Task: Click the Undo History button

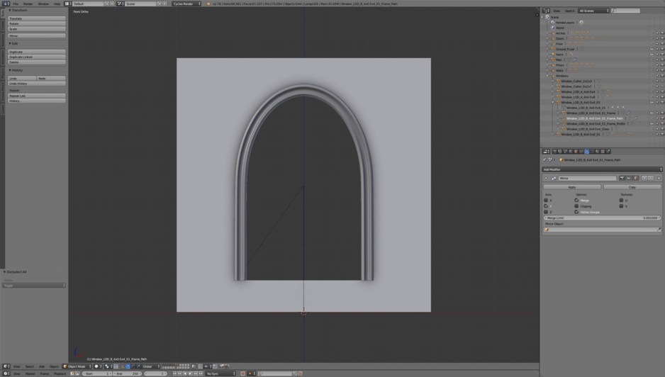Action: [x=37, y=84]
